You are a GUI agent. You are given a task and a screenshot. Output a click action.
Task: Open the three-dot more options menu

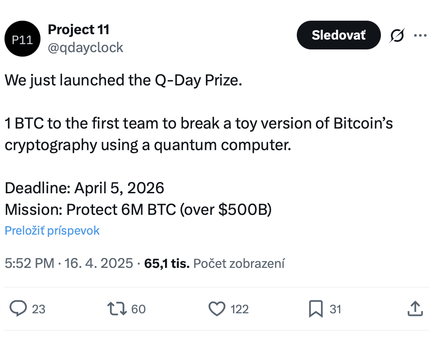(420, 36)
